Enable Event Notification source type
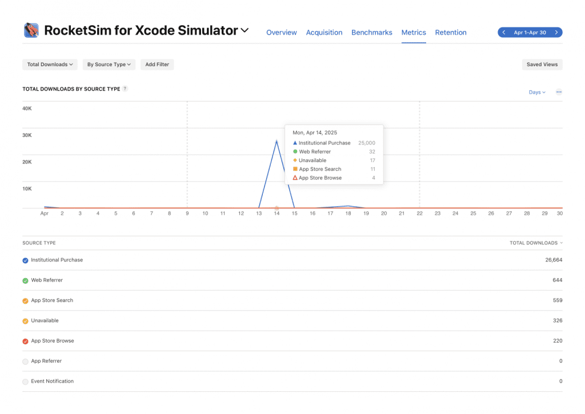The image size is (585, 414). 25,381
